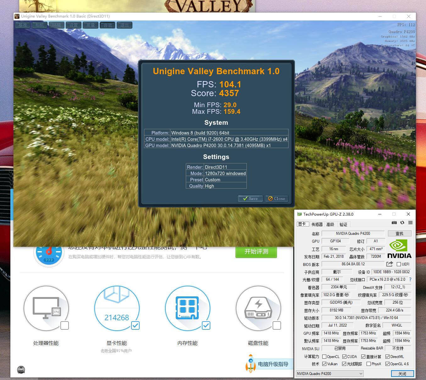Click the Min FPS value 29.0

tap(230, 105)
